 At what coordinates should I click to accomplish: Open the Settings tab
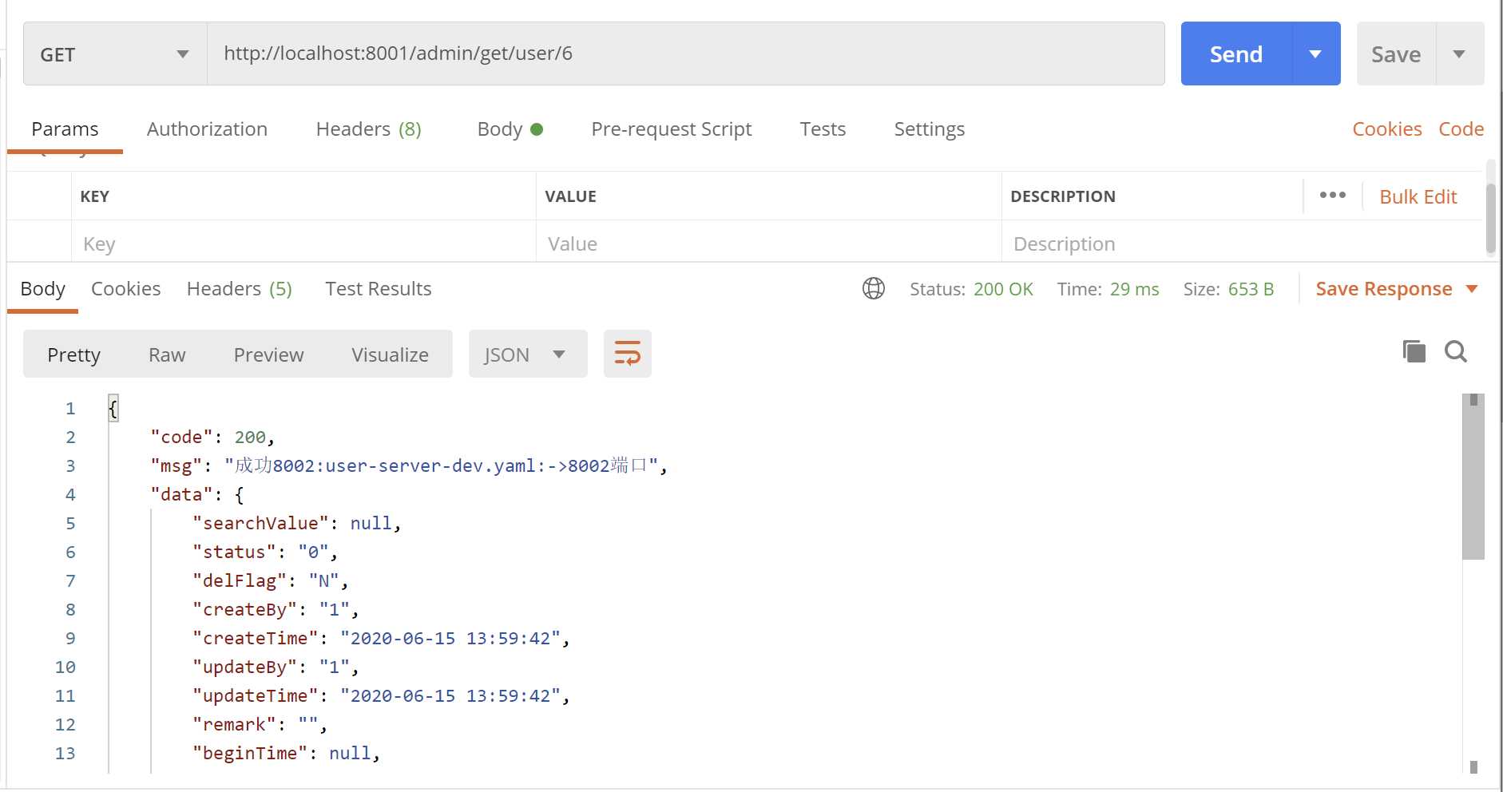point(929,129)
